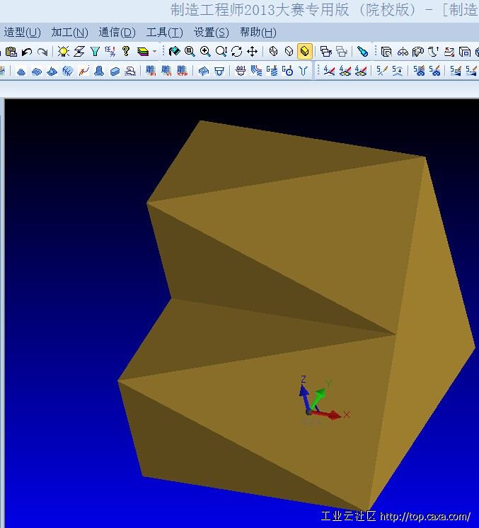Image resolution: width=479 pixels, height=528 pixels.
Task: Click the Undo arrow icon
Action: 27,52
